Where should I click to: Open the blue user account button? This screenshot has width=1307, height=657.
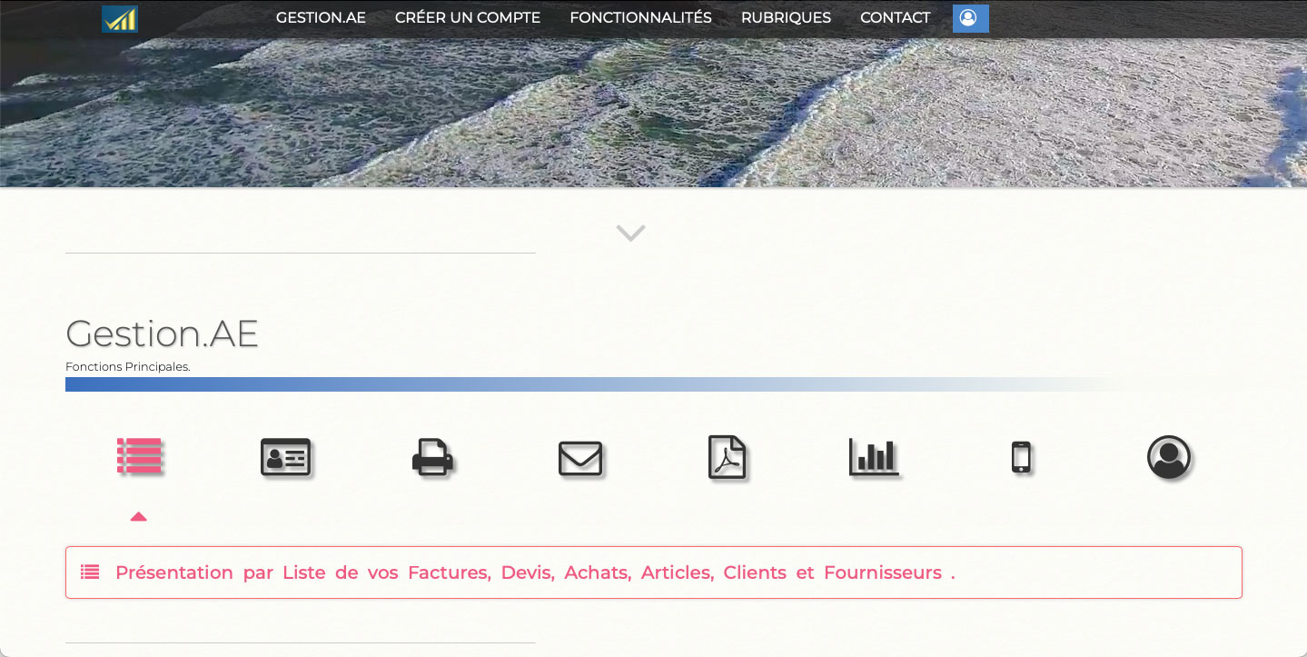tap(970, 18)
